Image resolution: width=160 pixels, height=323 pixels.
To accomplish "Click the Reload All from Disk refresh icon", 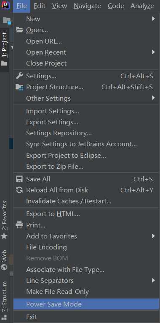I will pos(19,190).
